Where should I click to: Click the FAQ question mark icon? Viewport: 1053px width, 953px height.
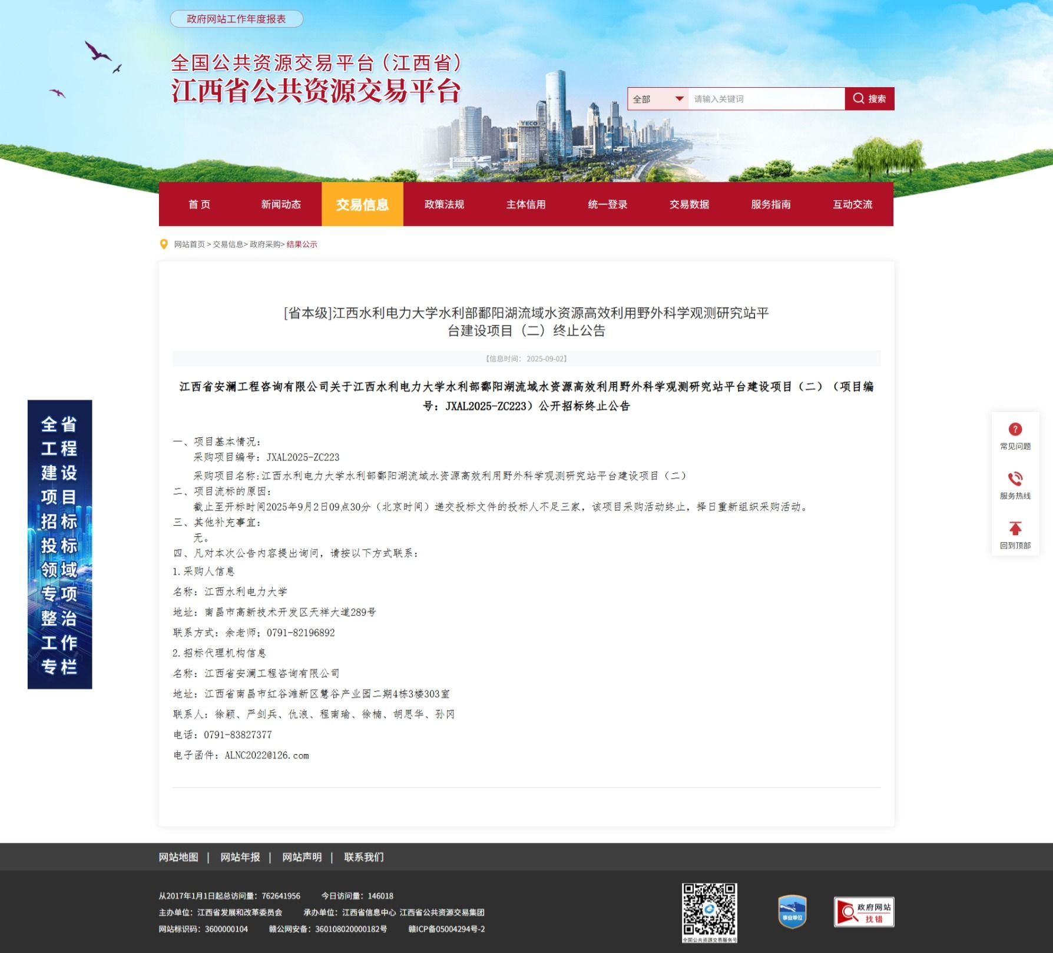click(1015, 430)
